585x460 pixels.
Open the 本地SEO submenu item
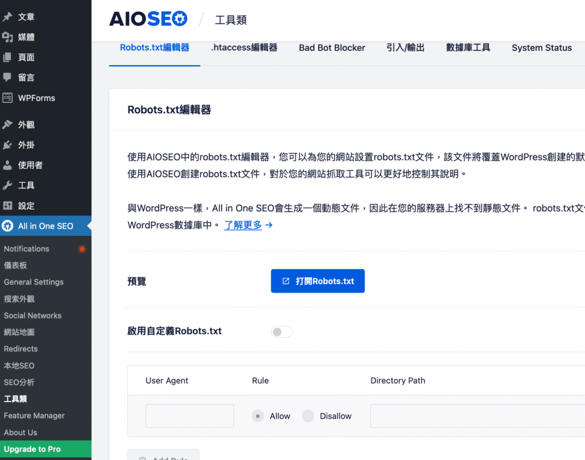pyautogui.click(x=19, y=366)
